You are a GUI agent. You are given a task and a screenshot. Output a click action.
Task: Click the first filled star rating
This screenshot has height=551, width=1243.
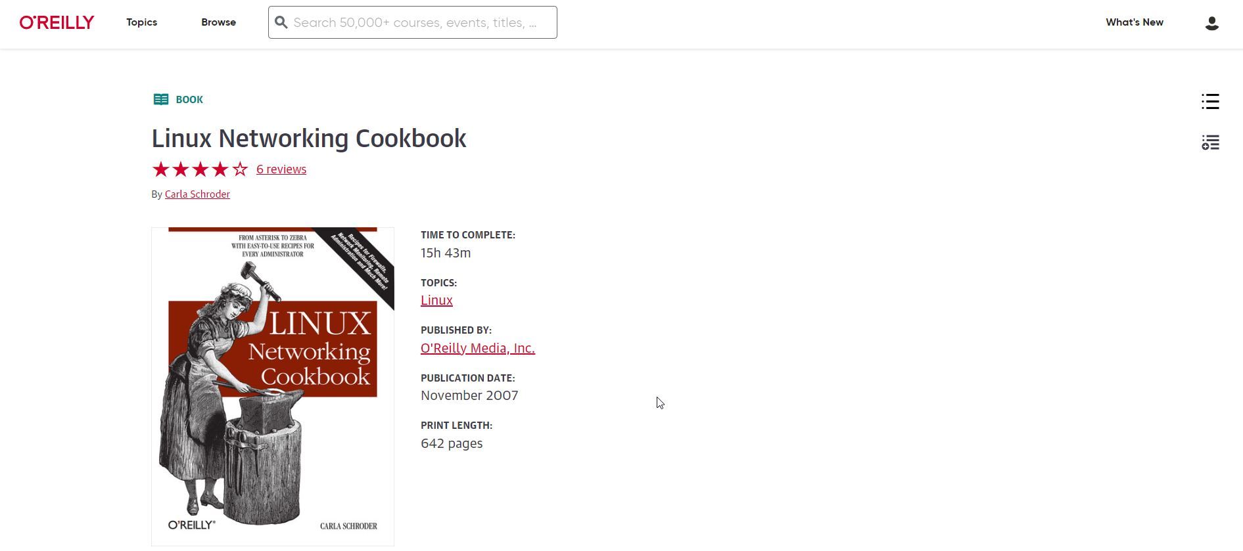[x=160, y=169]
